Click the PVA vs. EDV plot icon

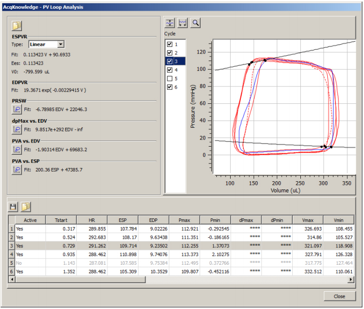[x=17, y=150]
